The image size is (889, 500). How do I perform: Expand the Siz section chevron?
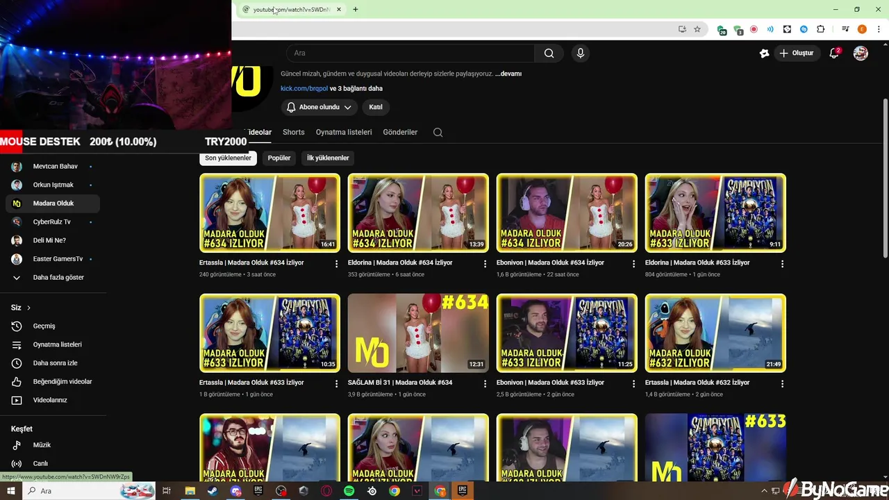pyautogui.click(x=28, y=308)
